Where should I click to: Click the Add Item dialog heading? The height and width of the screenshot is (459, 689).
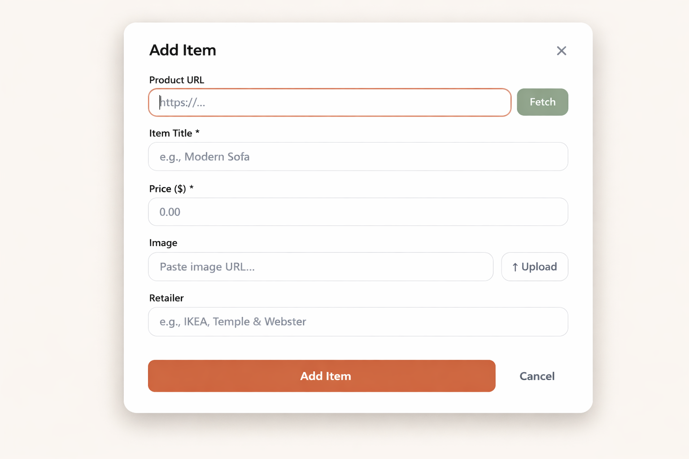(183, 50)
